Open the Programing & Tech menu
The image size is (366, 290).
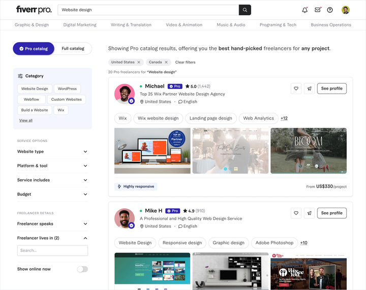(x=278, y=25)
